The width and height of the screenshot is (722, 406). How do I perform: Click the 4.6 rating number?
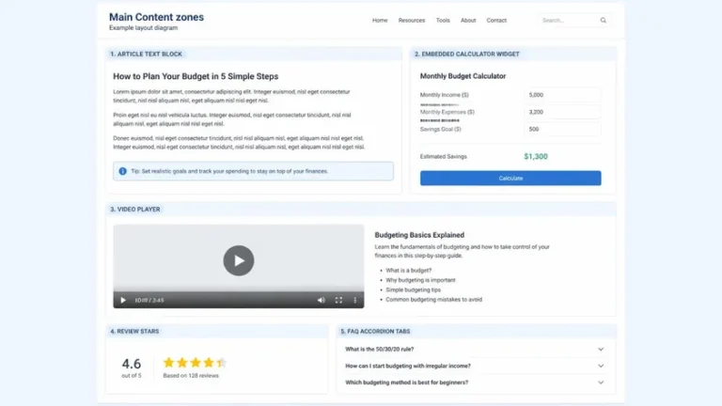pyautogui.click(x=132, y=364)
